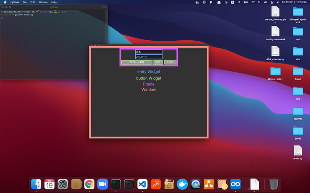Image resolution: width=310 pixels, height=193 pixels.
Task: Click the P icon in menu bar
Action: click(211, 2)
